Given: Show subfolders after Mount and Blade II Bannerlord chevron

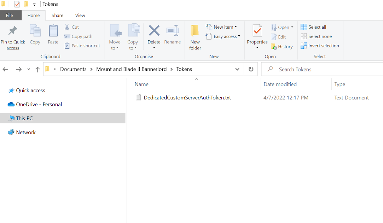Looking at the screenshot, I should pyautogui.click(x=172, y=69).
